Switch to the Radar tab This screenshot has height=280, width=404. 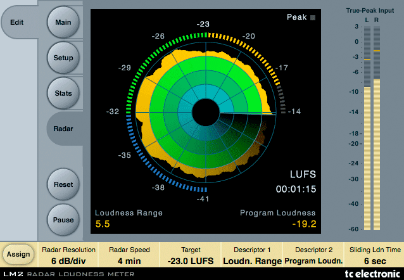click(x=63, y=129)
